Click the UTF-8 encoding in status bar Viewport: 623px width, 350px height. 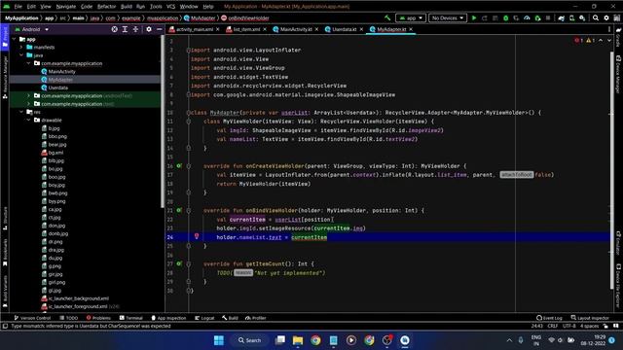pos(569,326)
